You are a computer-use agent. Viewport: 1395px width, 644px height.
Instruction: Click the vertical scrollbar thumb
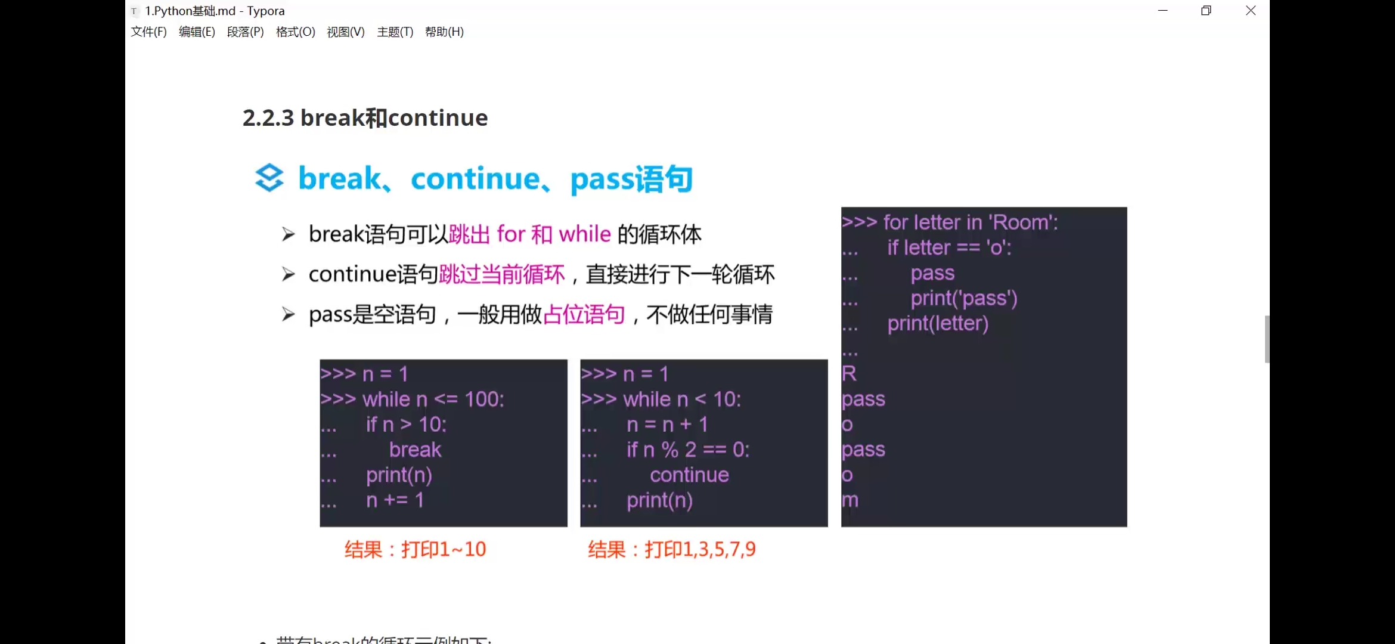point(1267,339)
